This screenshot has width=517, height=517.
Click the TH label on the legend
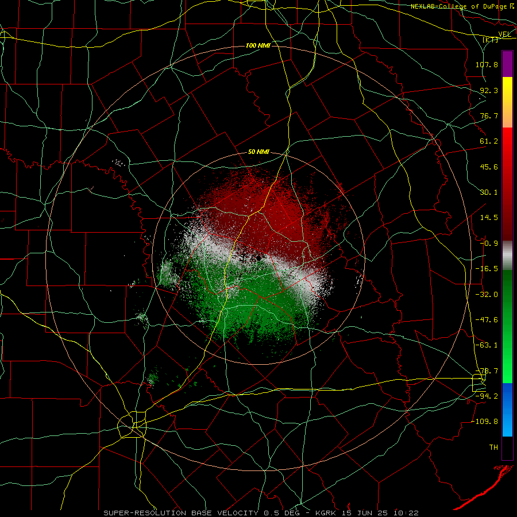click(493, 447)
